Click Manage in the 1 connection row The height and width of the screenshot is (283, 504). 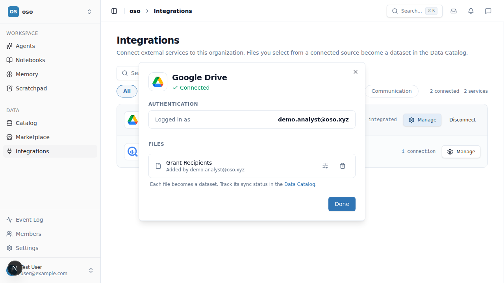pyautogui.click(x=461, y=152)
